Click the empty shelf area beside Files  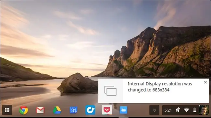coord(138,110)
